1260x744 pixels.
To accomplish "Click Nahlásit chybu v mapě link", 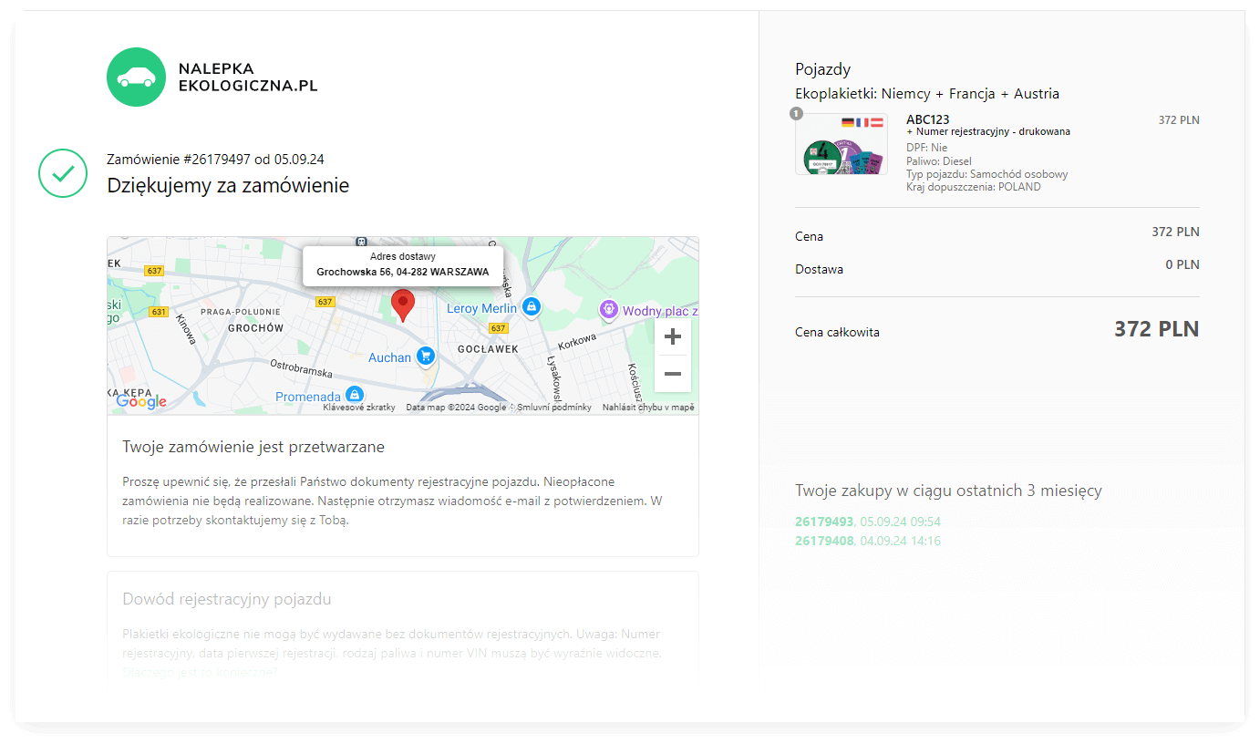I will [x=647, y=408].
